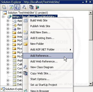Click the globe icon of the localhost project node

(9, 17)
